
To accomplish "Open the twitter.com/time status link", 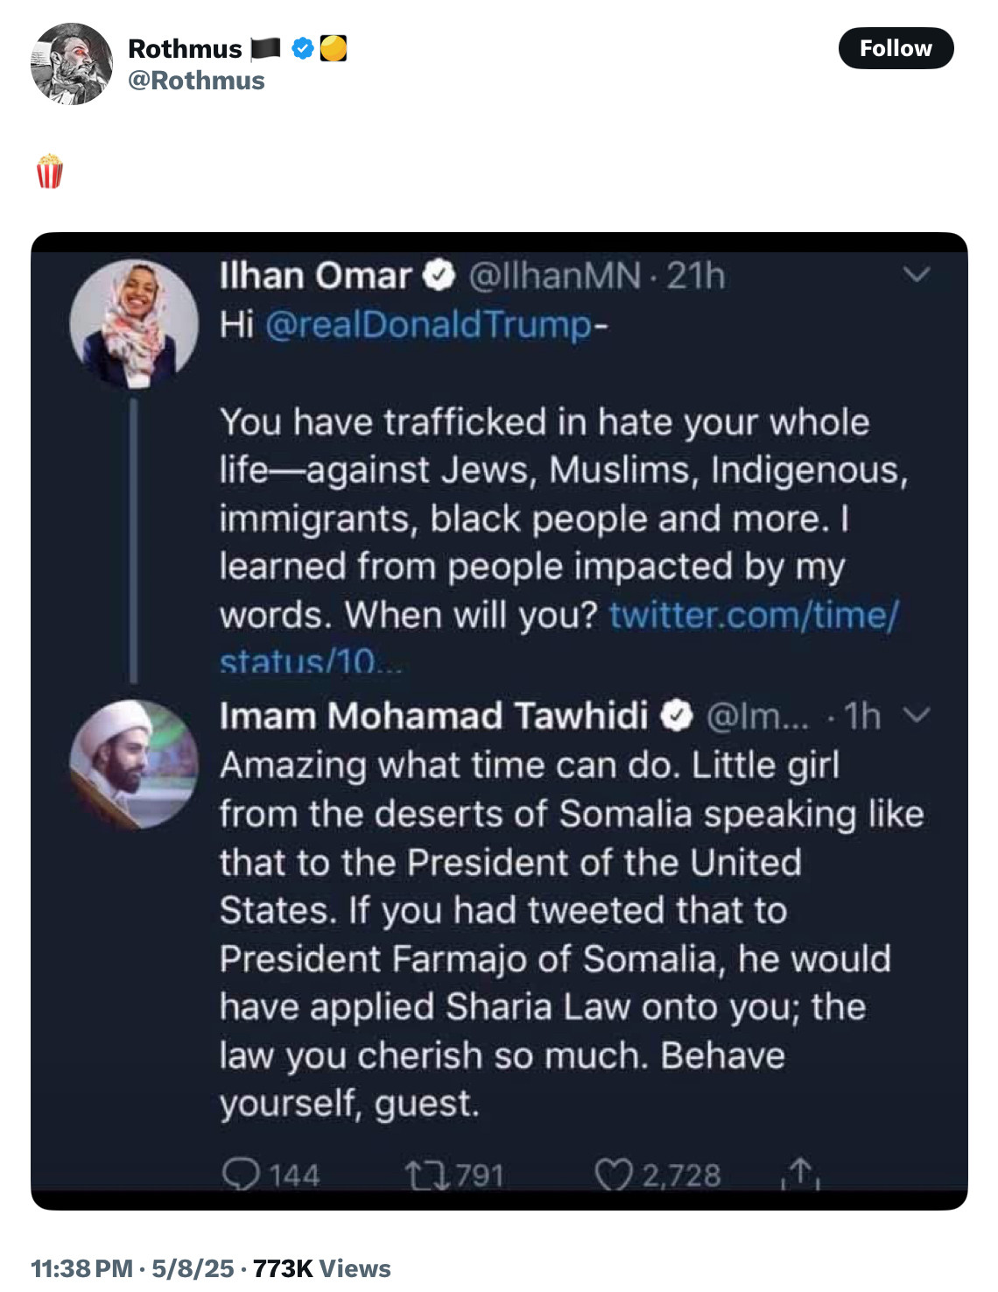I will pyautogui.click(x=753, y=615).
